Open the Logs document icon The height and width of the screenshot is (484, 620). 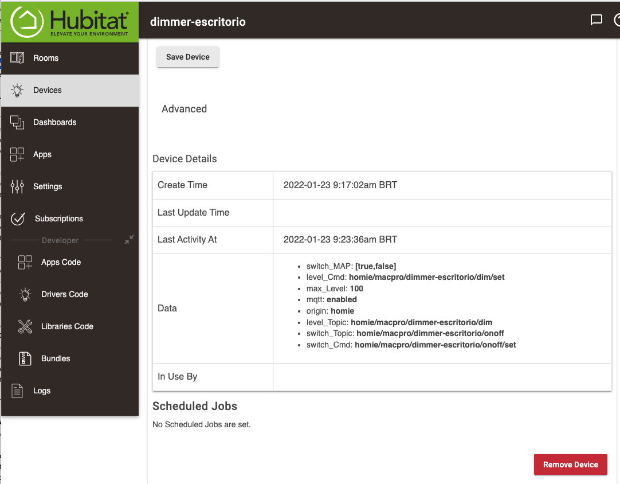point(17,391)
